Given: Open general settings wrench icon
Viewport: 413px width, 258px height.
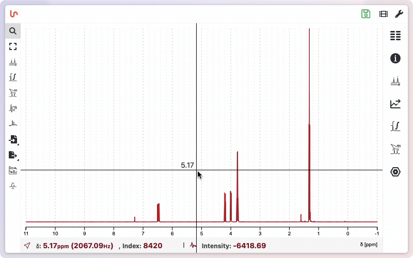Looking at the screenshot, I should pos(399,14).
